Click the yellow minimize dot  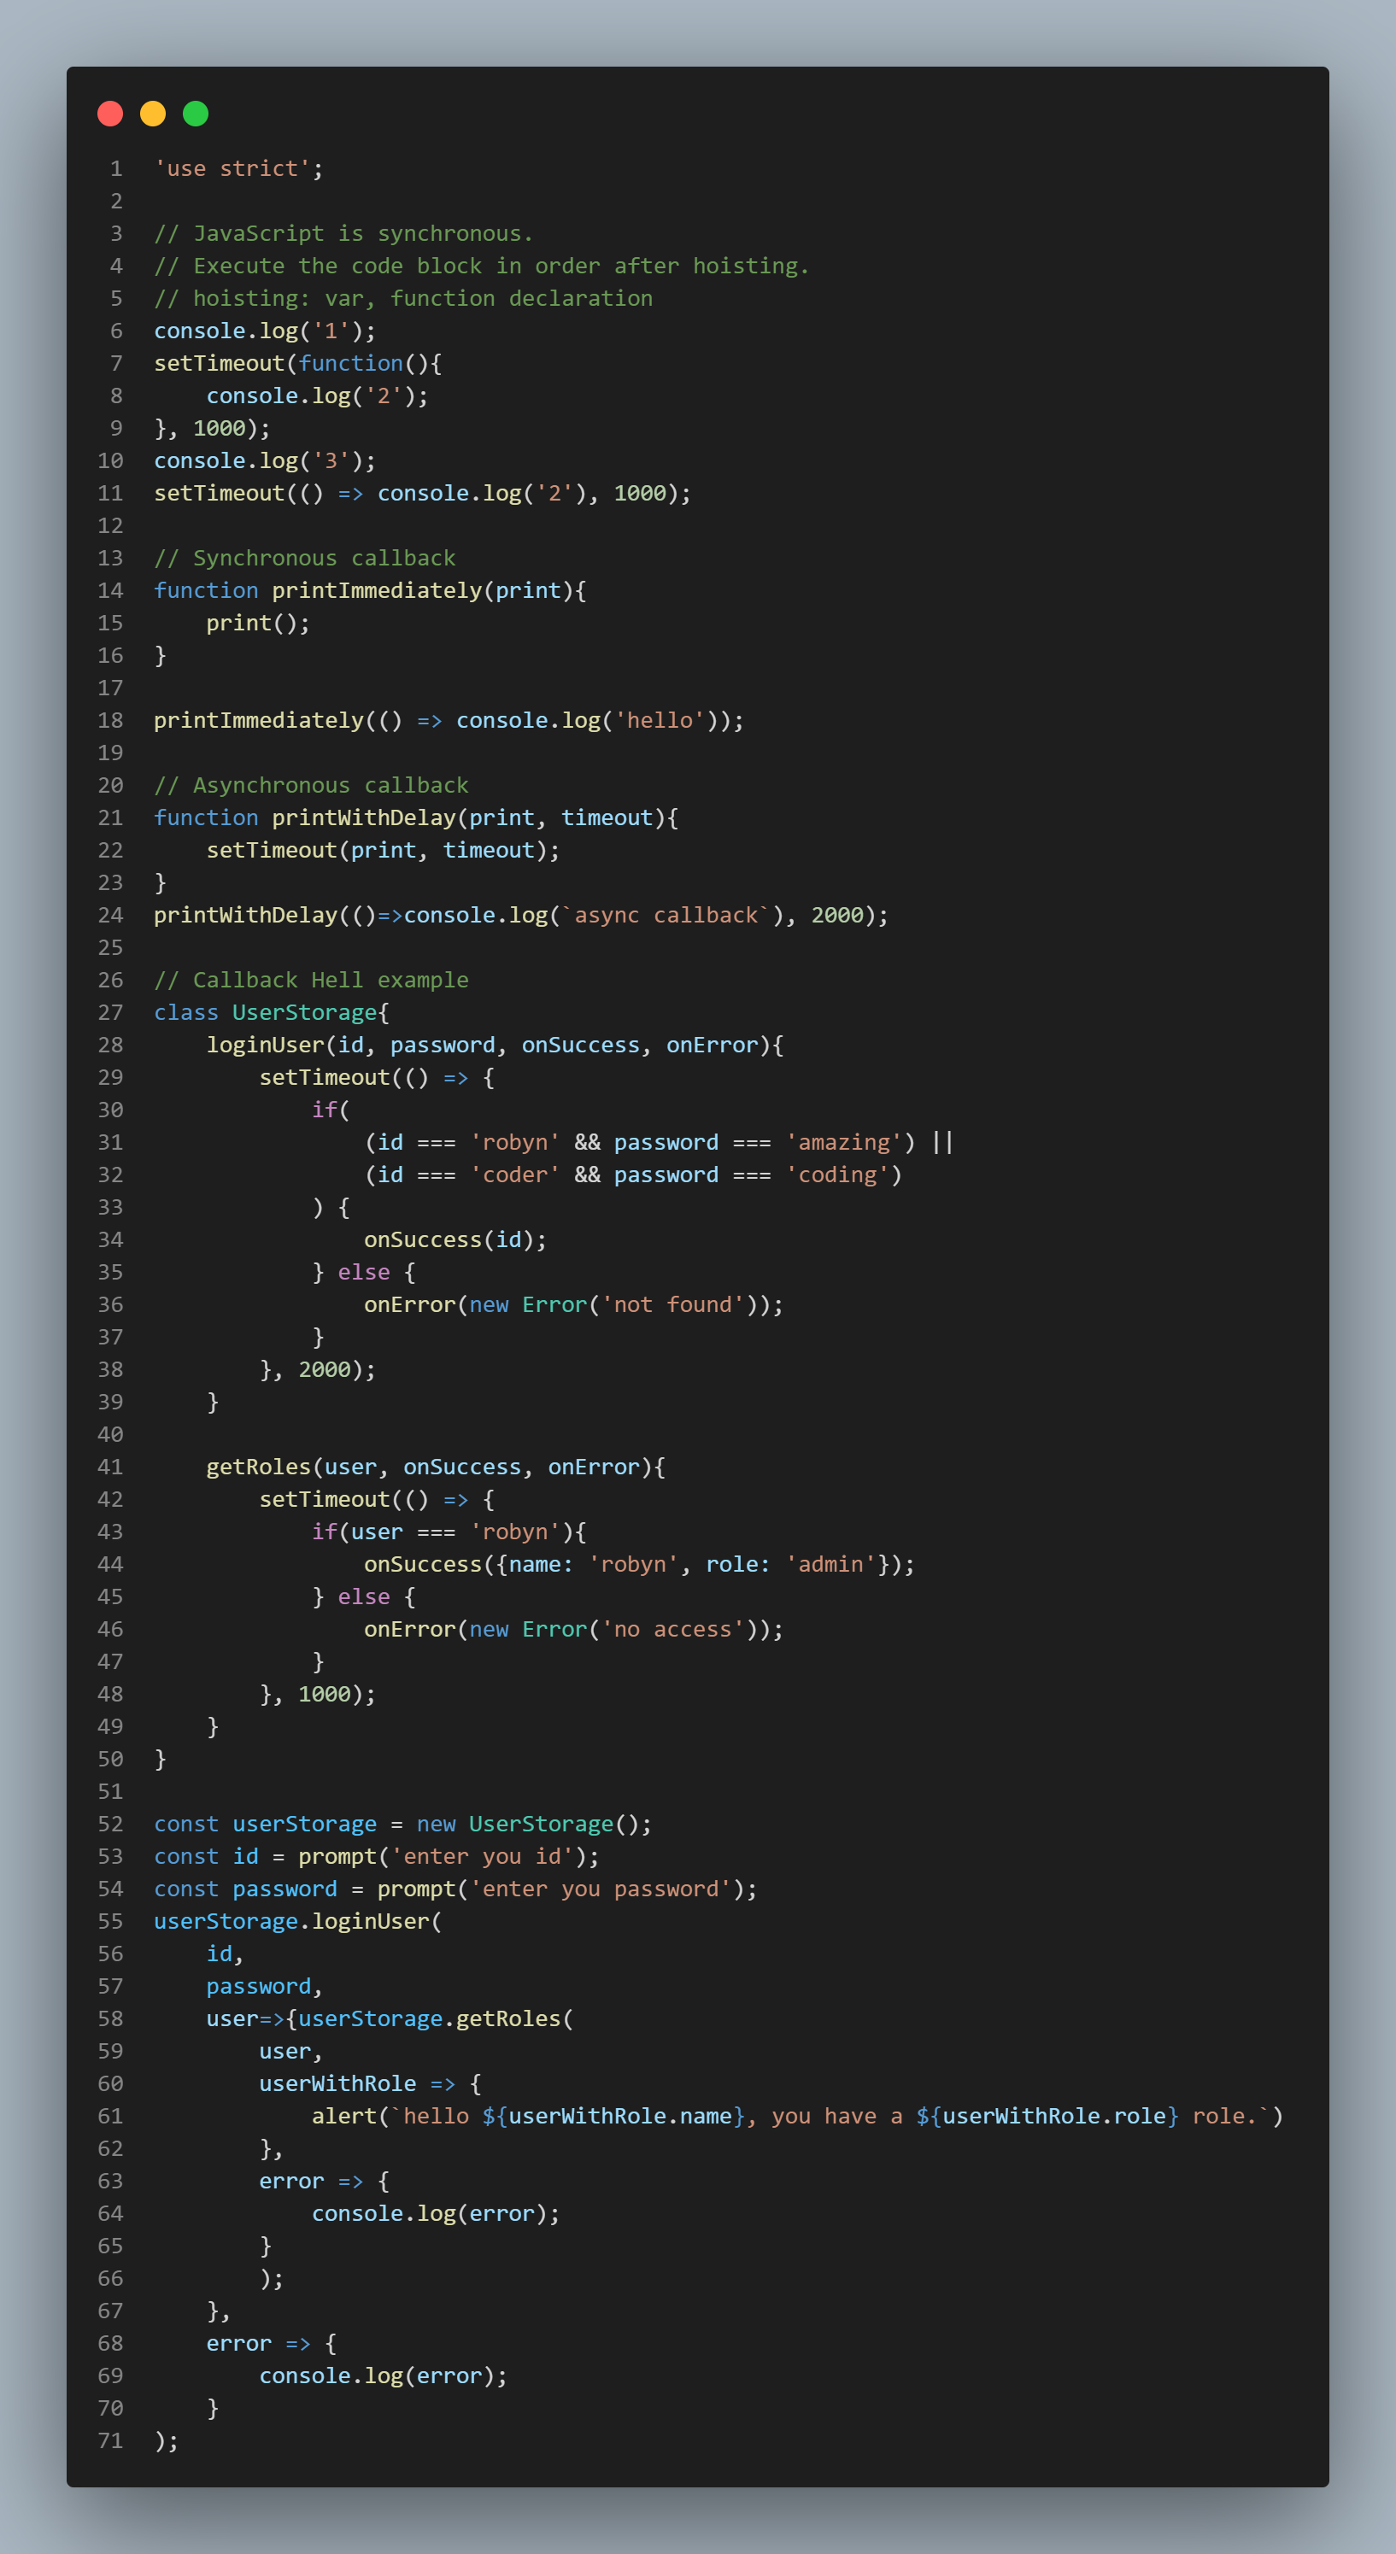(x=153, y=114)
